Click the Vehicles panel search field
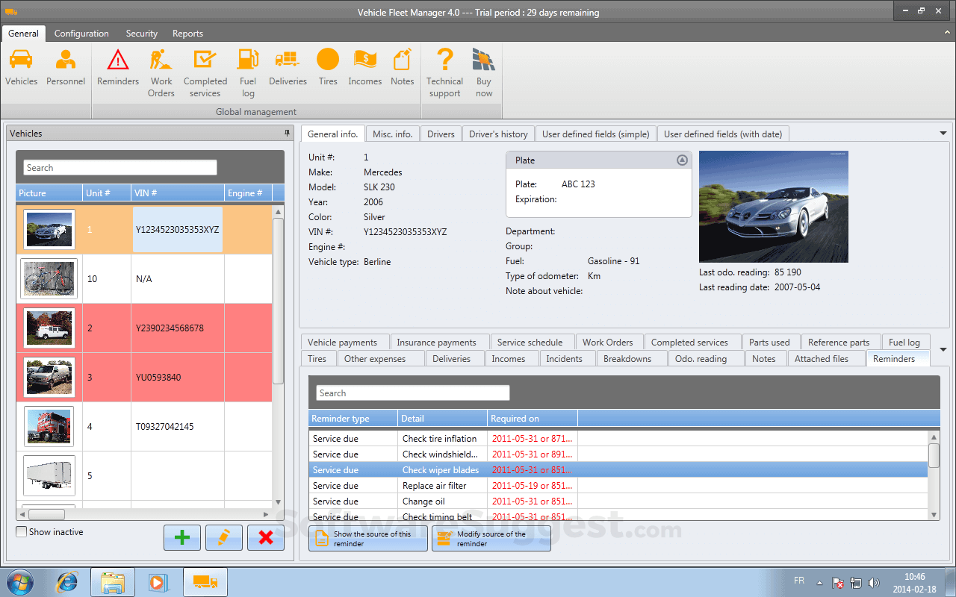The height and width of the screenshot is (597, 956). pos(119,168)
